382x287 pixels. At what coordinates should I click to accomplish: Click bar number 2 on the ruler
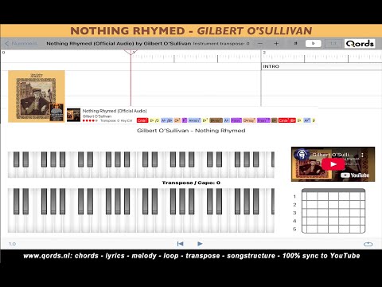coord(264,53)
